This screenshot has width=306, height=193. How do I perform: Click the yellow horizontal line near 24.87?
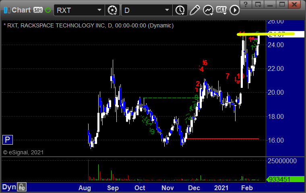coord(266,34)
